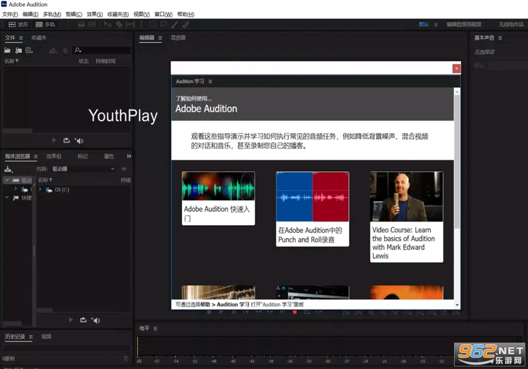Select the 默认 workspace
This screenshot has width=528, height=369.
click(423, 24)
